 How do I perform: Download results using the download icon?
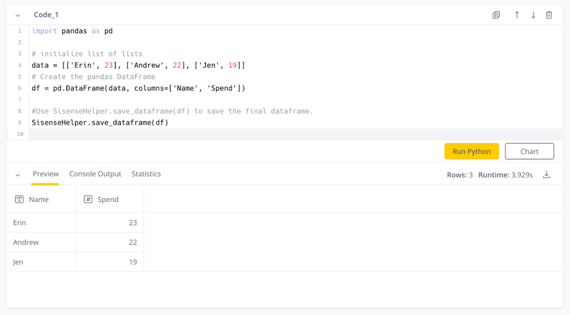click(547, 175)
